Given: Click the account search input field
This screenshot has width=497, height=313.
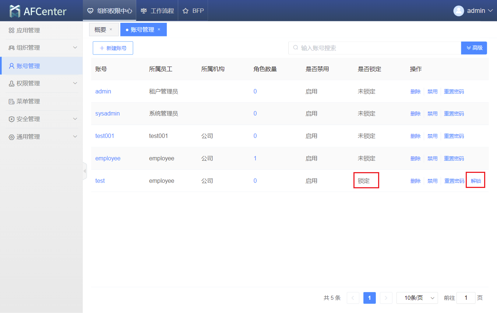Looking at the screenshot, I should 375,48.
